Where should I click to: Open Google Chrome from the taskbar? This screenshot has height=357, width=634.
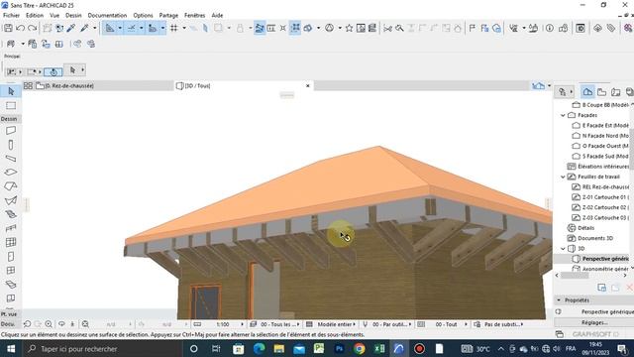[359, 348]
